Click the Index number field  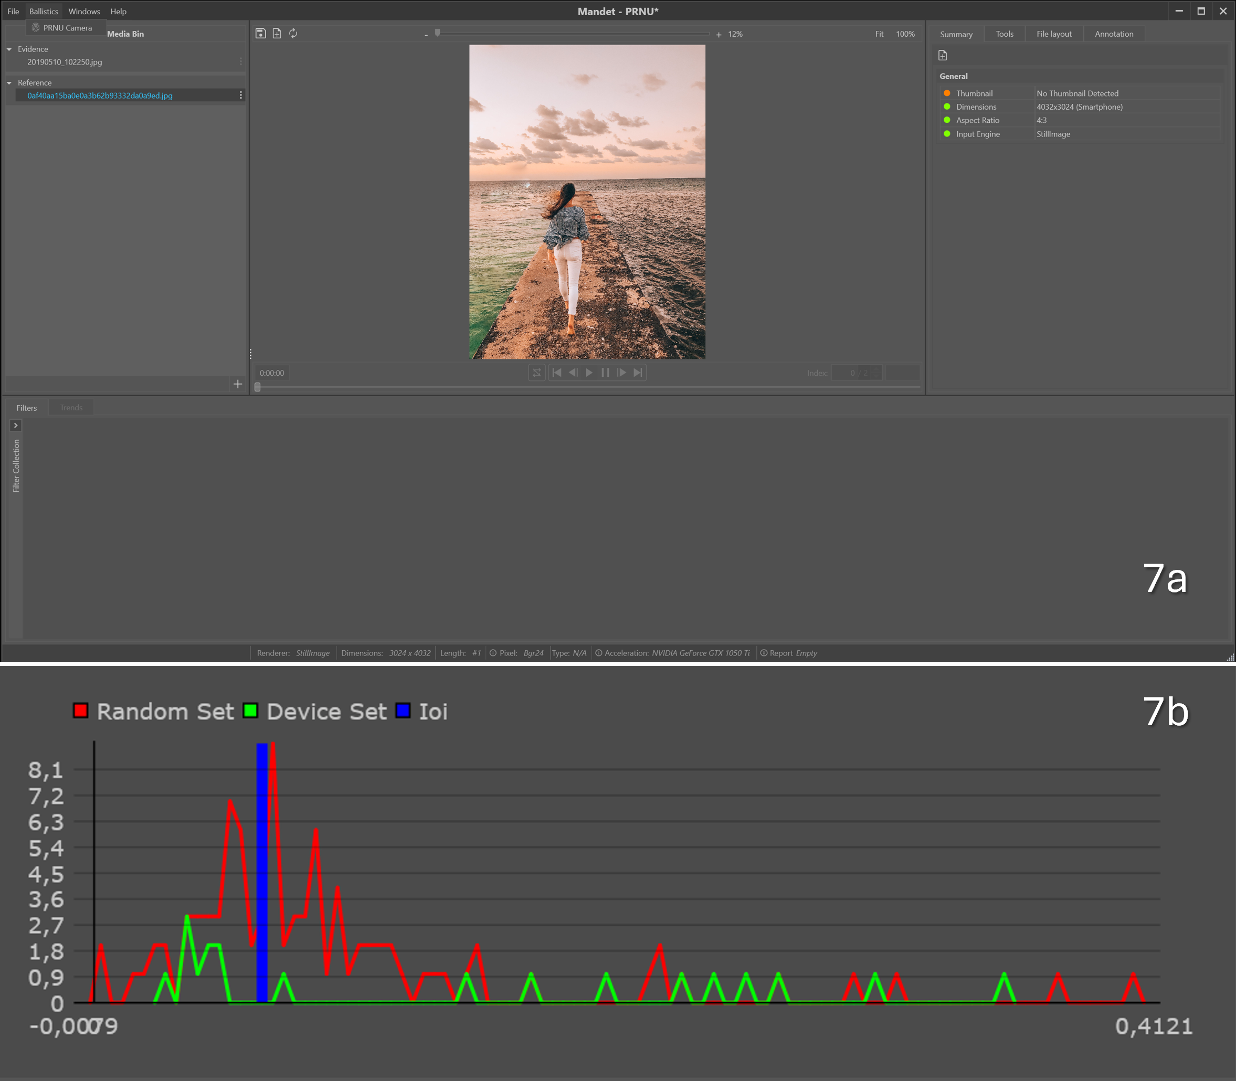click(x=851, y=373)
